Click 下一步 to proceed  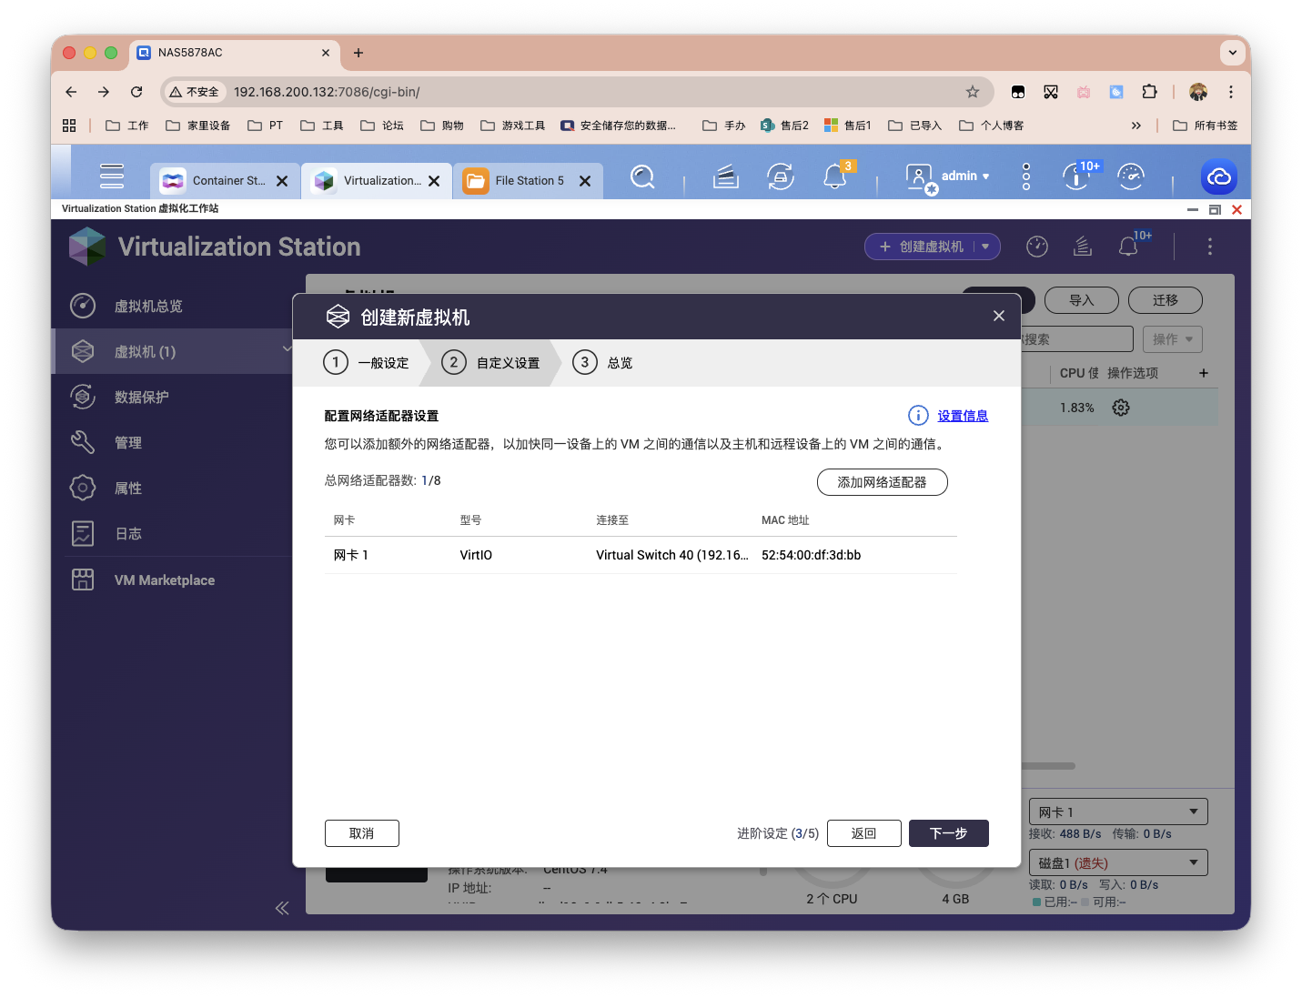click(x=948, y=833)
